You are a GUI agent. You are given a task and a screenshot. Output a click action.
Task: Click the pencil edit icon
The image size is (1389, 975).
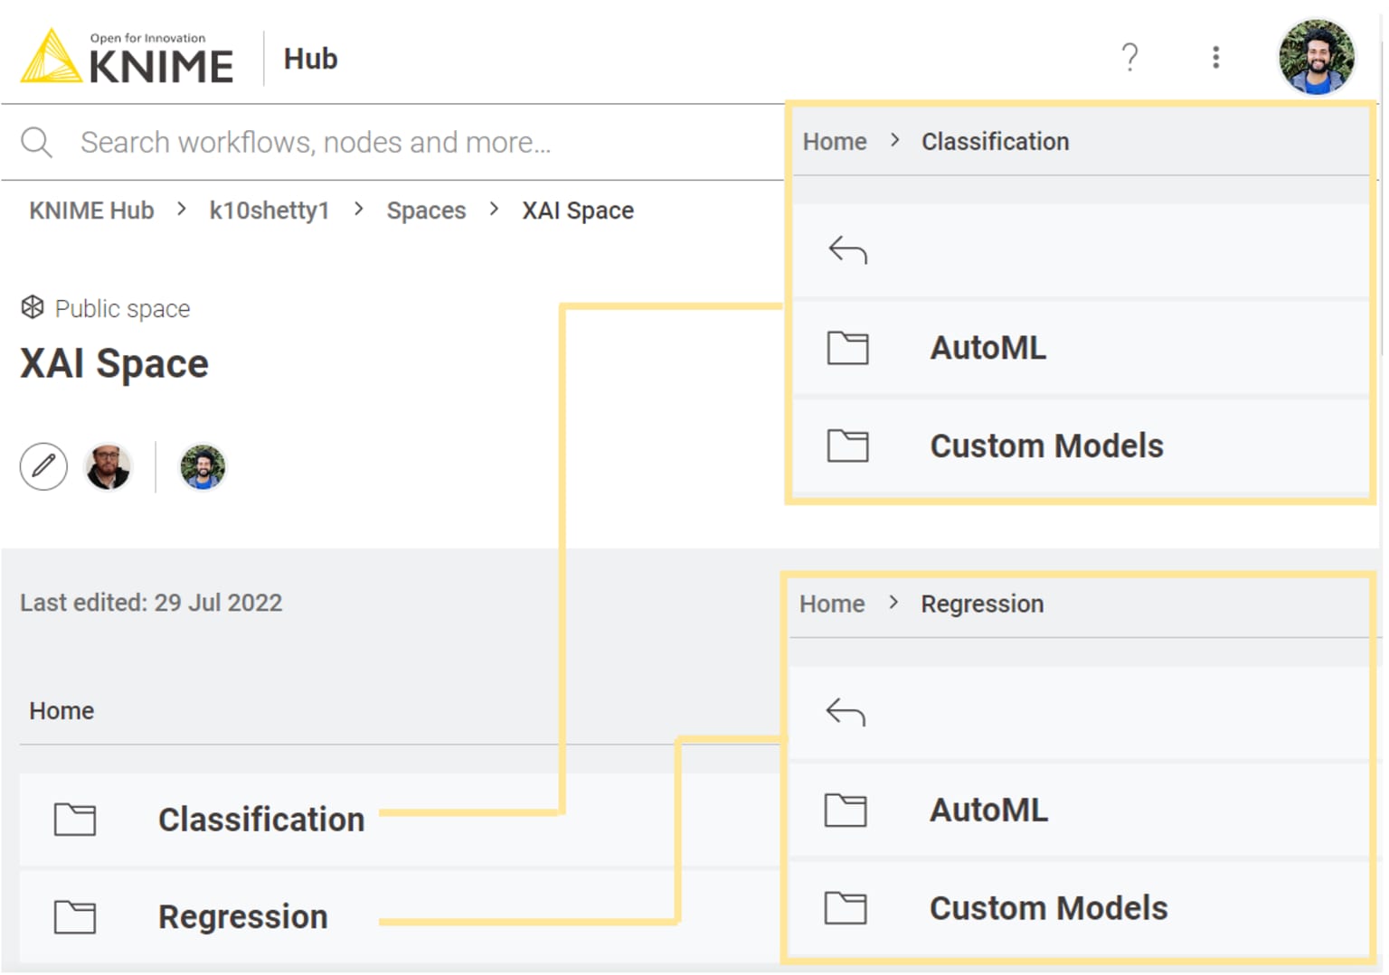coord(43,466)
